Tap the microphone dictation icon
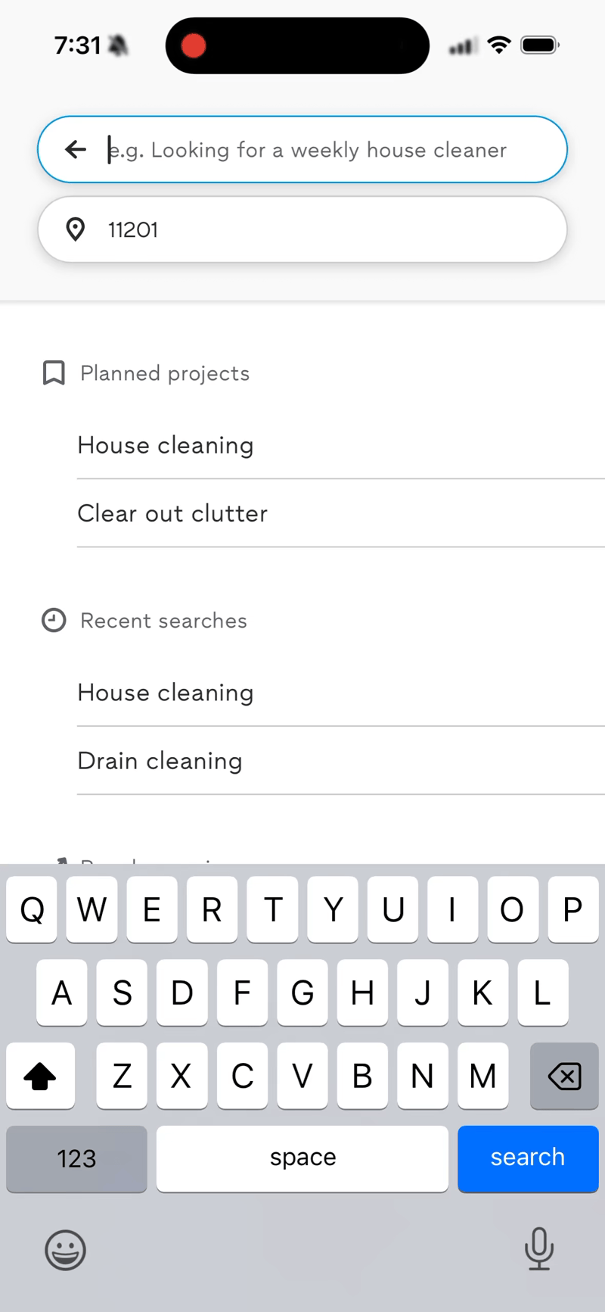605x1312 pixels. point(538,1248)
